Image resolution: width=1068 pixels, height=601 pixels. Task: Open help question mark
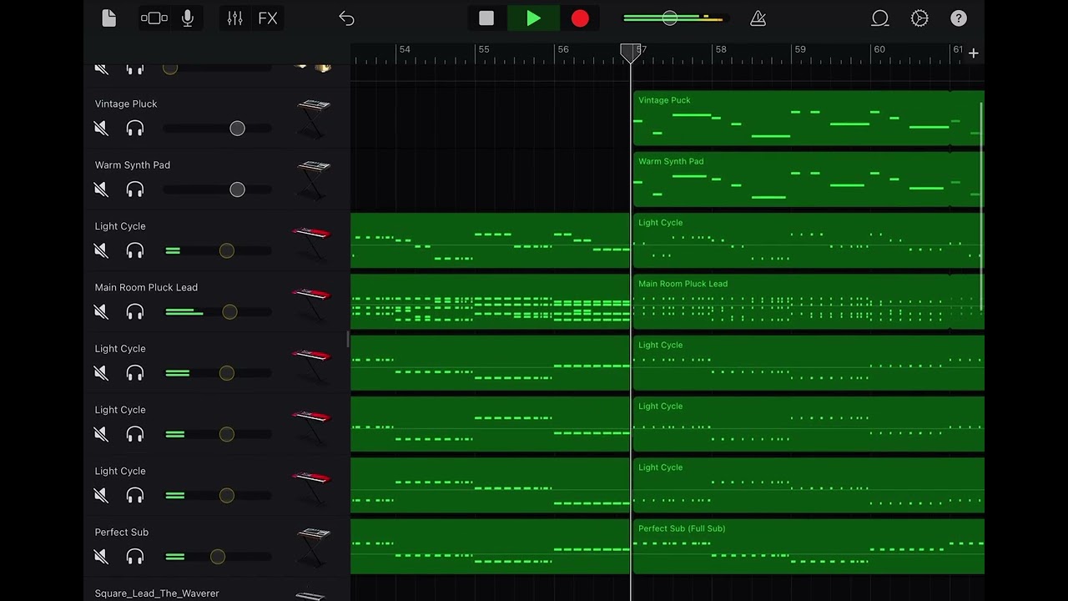(x=959, y=18)
